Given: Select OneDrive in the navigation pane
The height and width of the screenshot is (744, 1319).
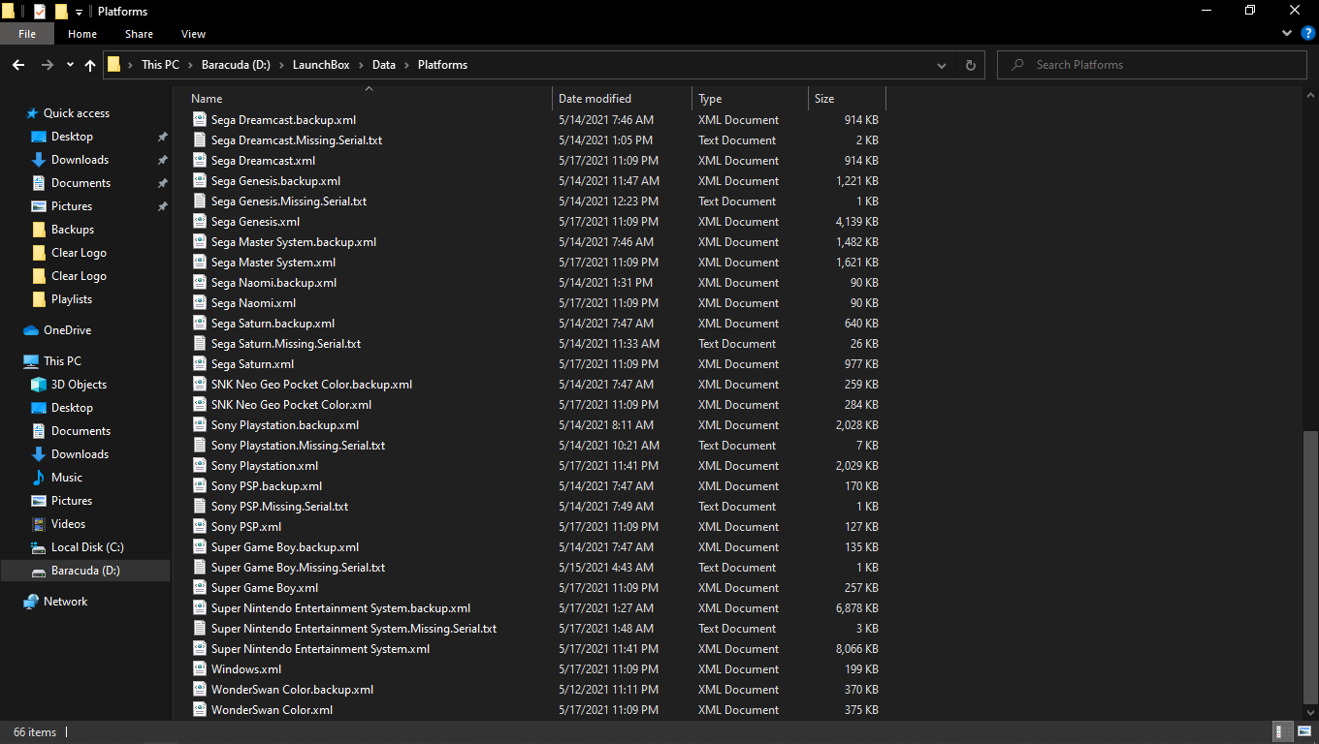Looking at the screenshot, I should 67,330.
